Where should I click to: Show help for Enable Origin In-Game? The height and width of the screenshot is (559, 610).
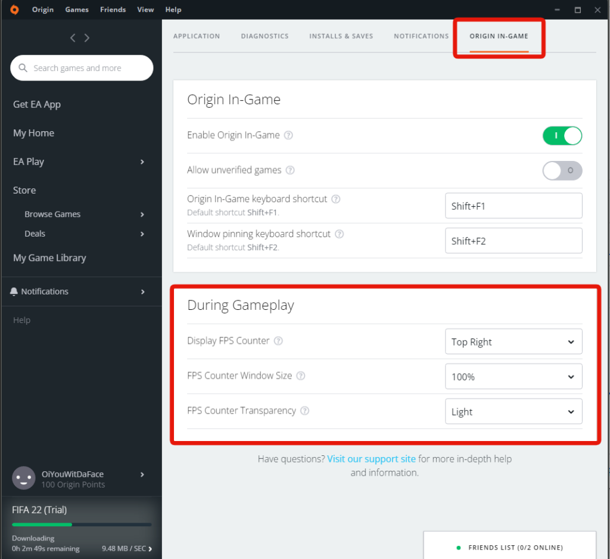click(x=288, y=135)
